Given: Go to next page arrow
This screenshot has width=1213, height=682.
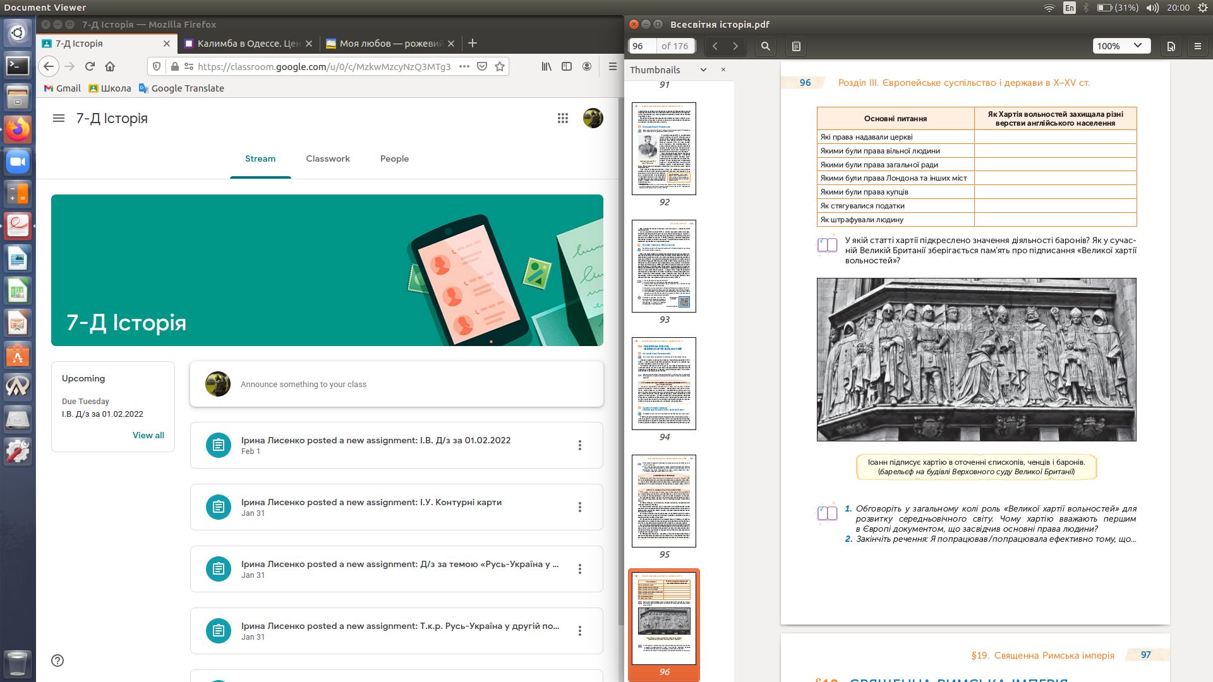Looking at the screenshot, I should [735, 46].
